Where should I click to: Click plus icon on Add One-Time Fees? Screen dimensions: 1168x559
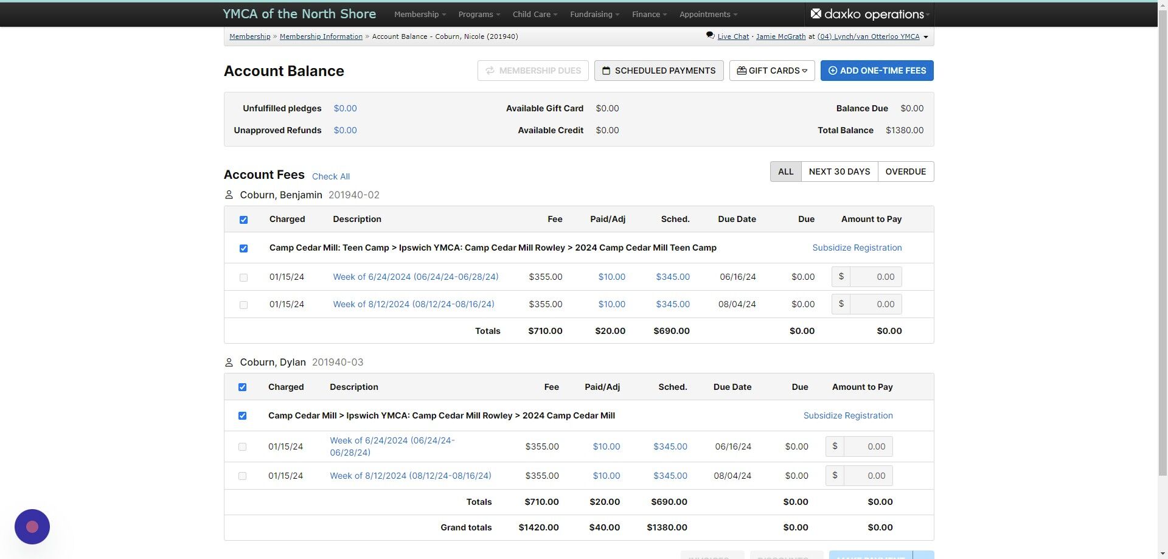pyautogui.click(x=833, y=71)
